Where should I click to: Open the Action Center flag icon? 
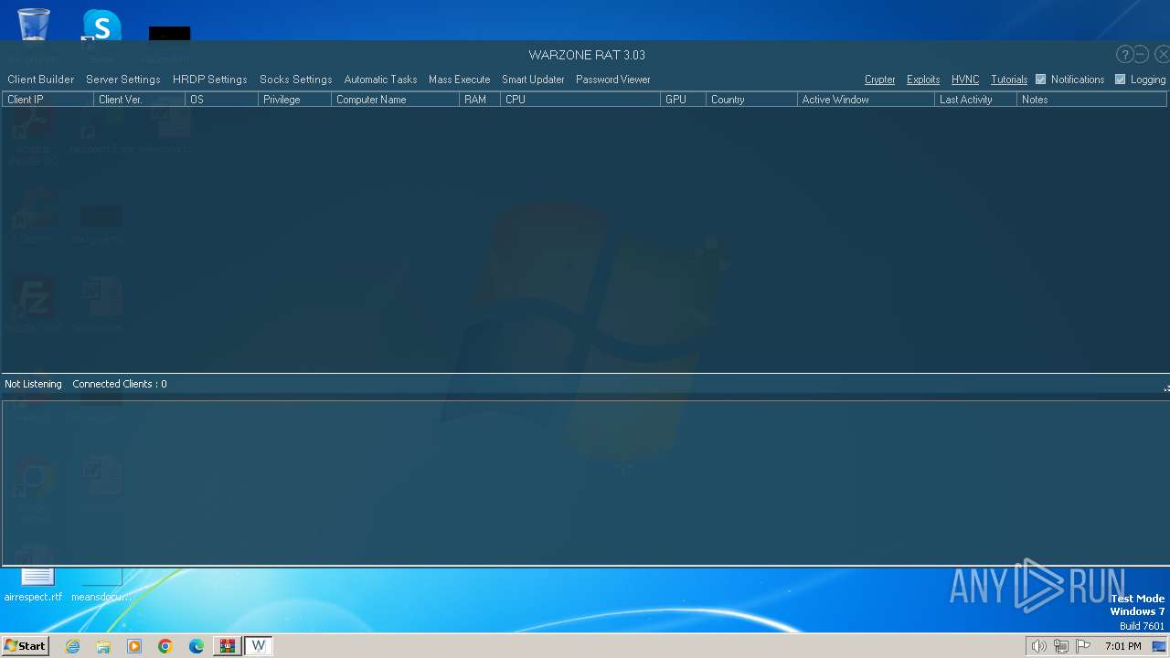[x=1083, y=646]
